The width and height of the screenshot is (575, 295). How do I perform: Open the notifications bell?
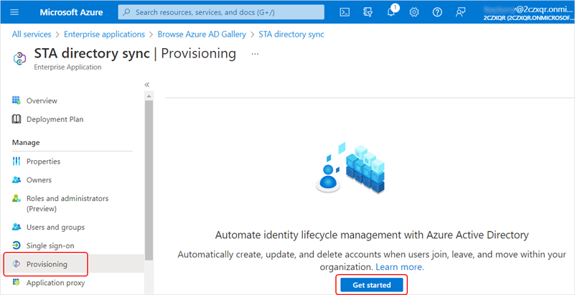[x=392, y=11]
